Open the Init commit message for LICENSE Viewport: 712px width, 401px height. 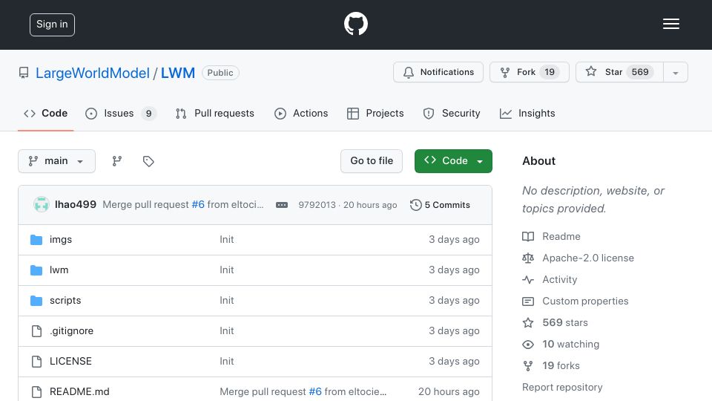pyautogui.click(x=227, y=362)
